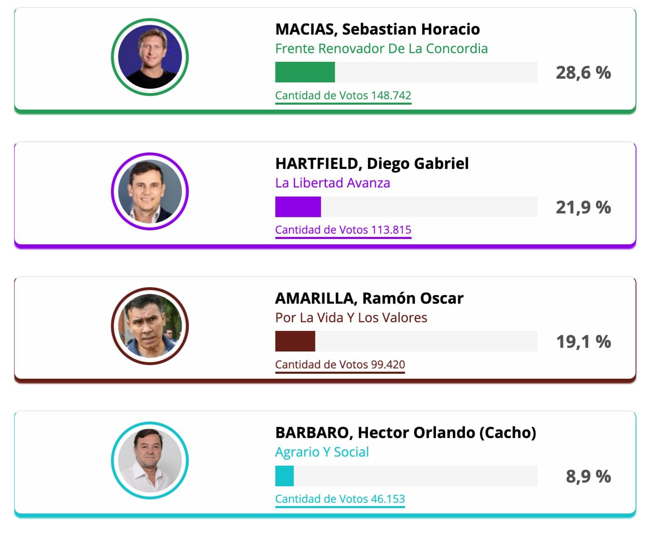Select the name HARTFIELD, Diego Gabriel
657x537 pixels.
[x=372, y=164]
